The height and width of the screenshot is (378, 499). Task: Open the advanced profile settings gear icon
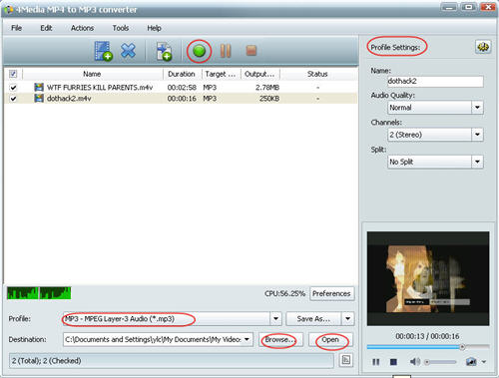point(483,47)
